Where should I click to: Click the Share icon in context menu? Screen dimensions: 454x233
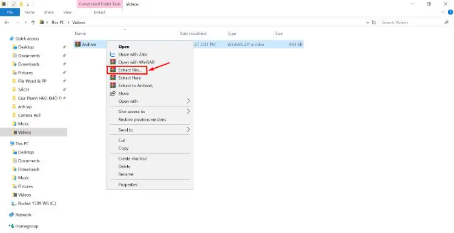pyautogui.click(x=113, y=93)
